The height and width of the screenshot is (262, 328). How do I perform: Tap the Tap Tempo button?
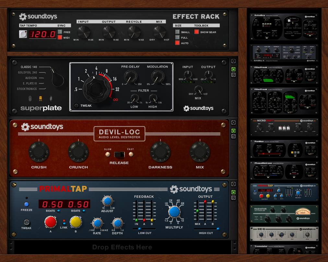(x=23, y=34)
